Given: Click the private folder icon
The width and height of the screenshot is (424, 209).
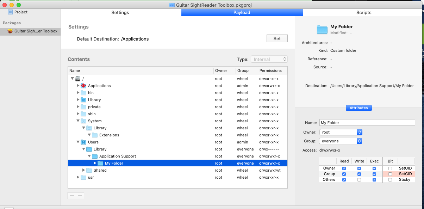Looking at the screenshot, I should pyautogui.click(x=83, y=107).
